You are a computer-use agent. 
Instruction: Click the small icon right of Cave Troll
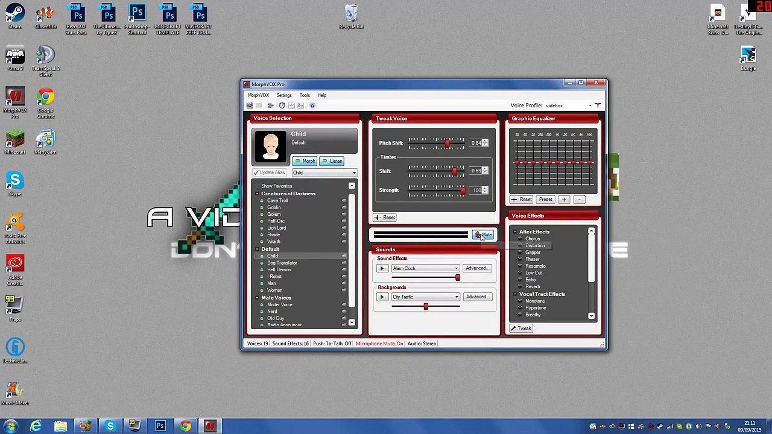point(344,201)
